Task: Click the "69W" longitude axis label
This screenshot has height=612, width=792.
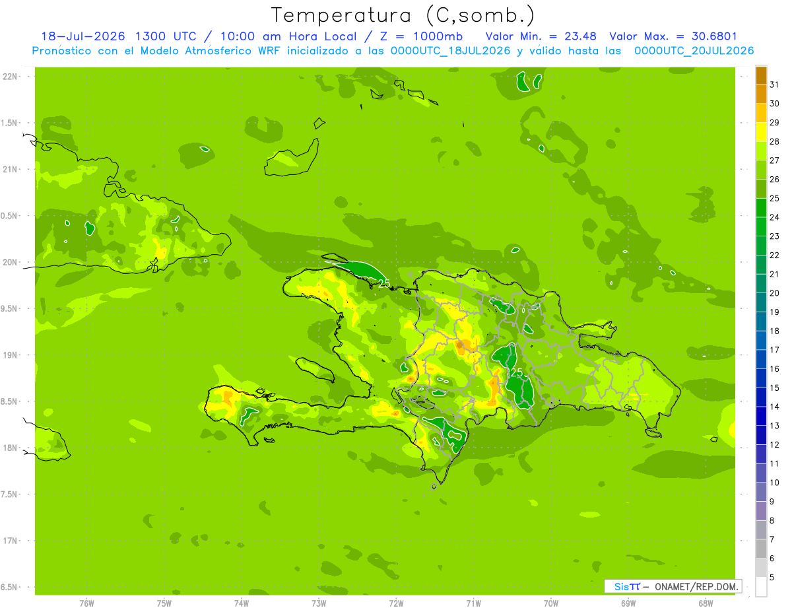Action: coord(628,603)
